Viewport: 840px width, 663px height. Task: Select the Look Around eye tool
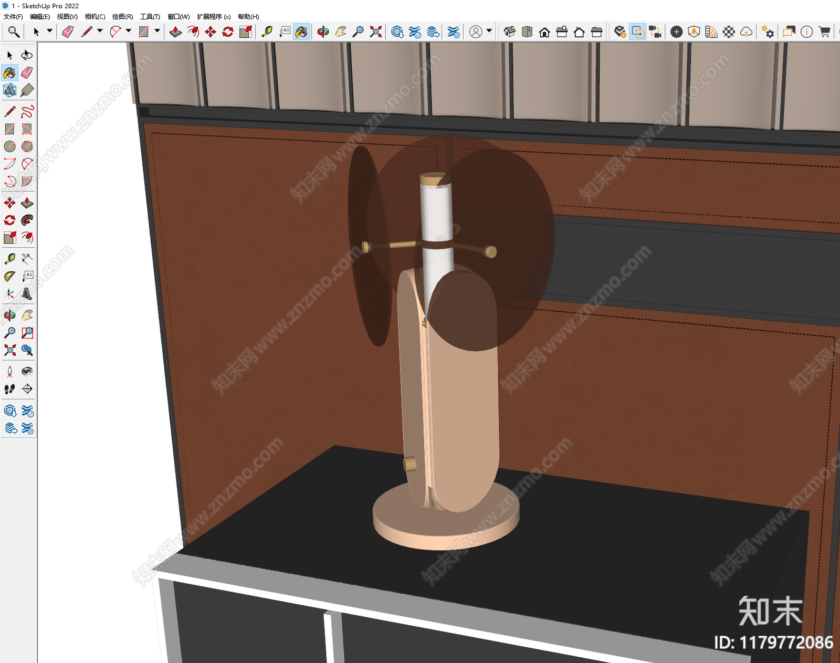pos(27,372)
